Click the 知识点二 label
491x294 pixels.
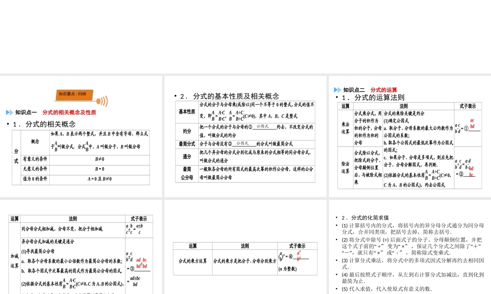tap(354, 90)
